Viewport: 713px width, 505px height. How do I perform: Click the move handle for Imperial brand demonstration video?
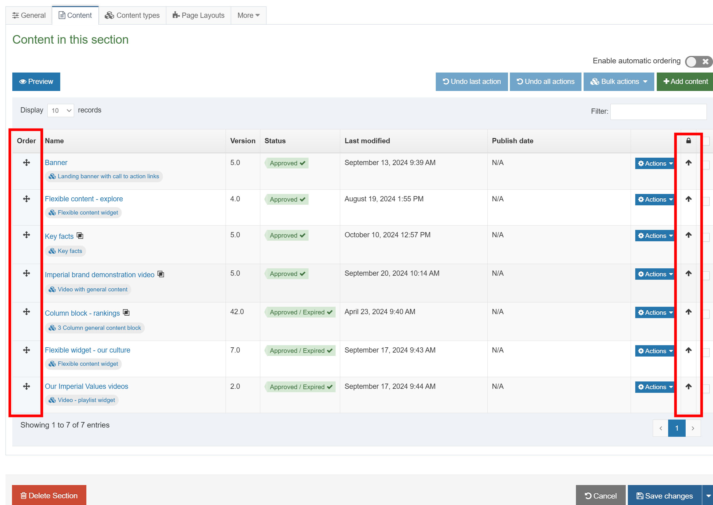pyautogui.click(x=26, y=273)
